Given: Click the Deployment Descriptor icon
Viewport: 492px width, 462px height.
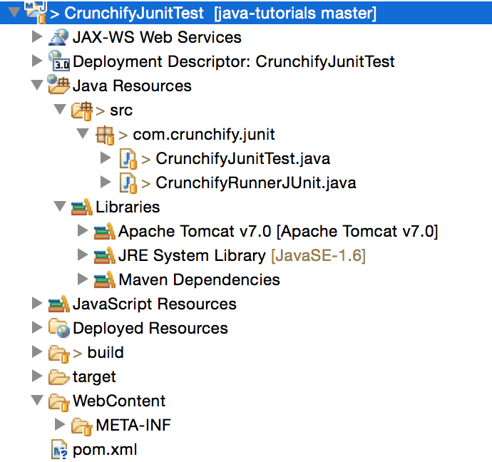Looking at the screenshot, I should coord(58,61).
